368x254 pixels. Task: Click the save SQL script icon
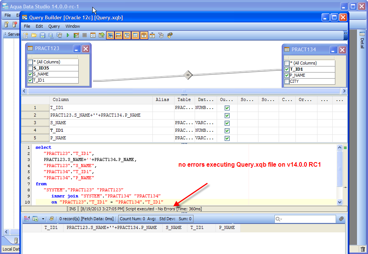(59, 35)
